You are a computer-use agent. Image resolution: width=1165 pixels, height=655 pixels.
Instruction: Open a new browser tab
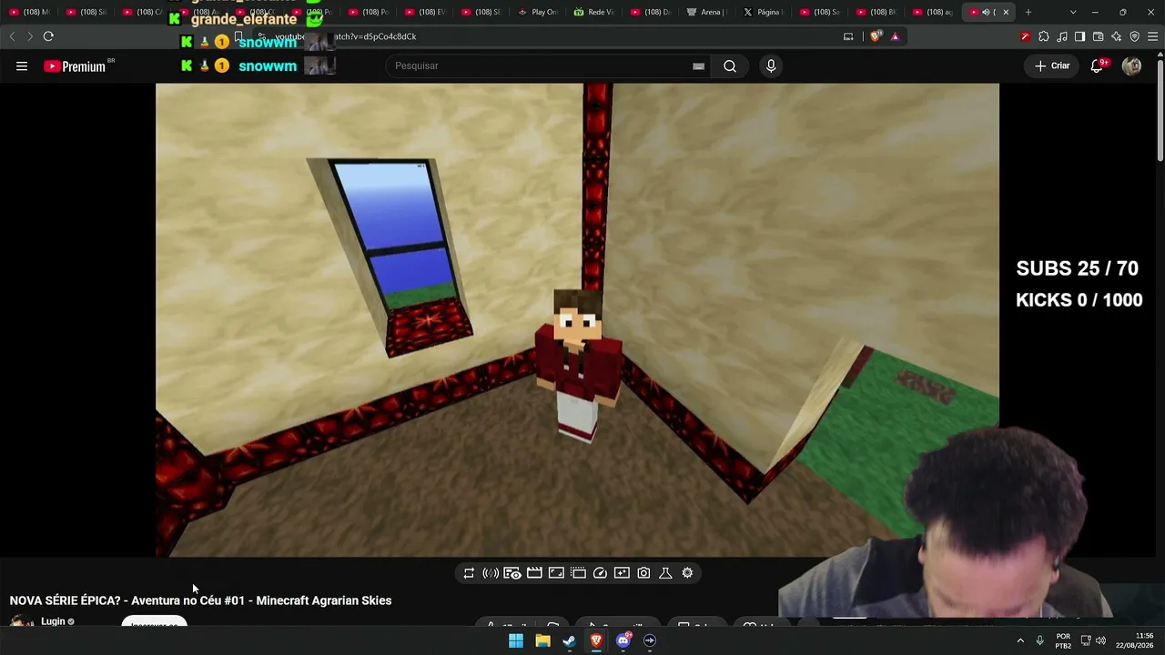pyautogui.click(x=1028, y=12)
